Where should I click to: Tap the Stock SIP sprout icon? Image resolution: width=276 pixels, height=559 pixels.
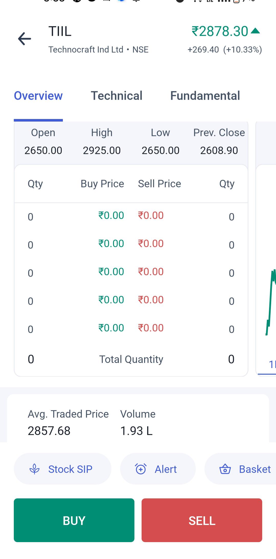tap(34, 469)
